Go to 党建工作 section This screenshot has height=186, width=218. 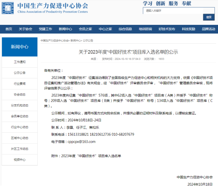tap(45, 29)
